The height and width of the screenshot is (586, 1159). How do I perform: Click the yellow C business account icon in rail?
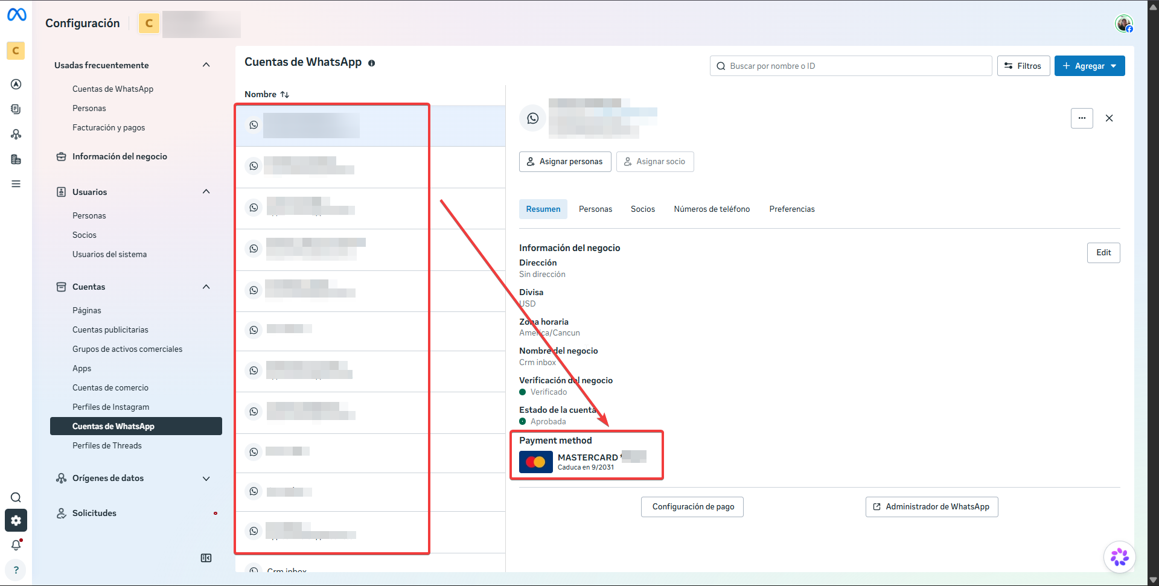[x=16, y=51]
